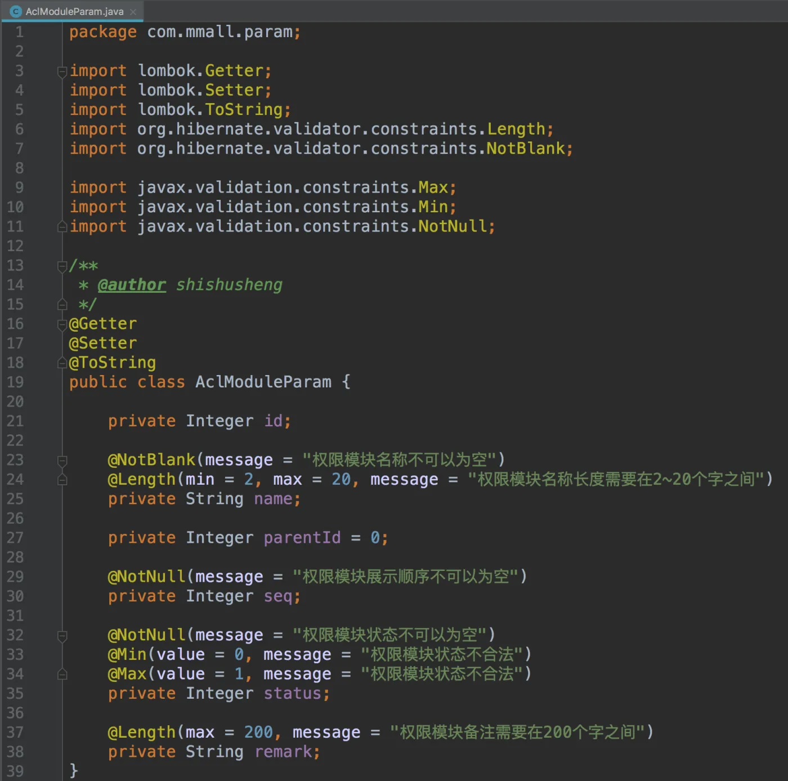Fold annotations via end marker at @ToString

coord(62,363)
